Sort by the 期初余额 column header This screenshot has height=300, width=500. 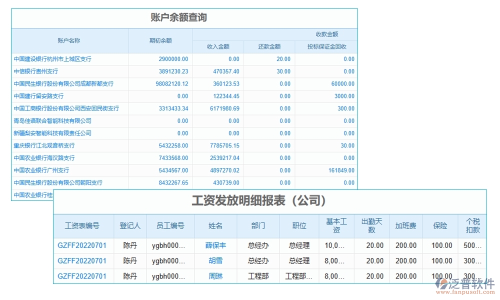coord(160,40)
